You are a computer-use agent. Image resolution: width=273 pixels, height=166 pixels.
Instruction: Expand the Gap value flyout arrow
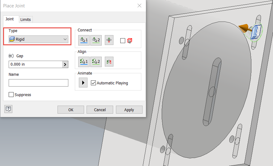(x=65, y=64)
